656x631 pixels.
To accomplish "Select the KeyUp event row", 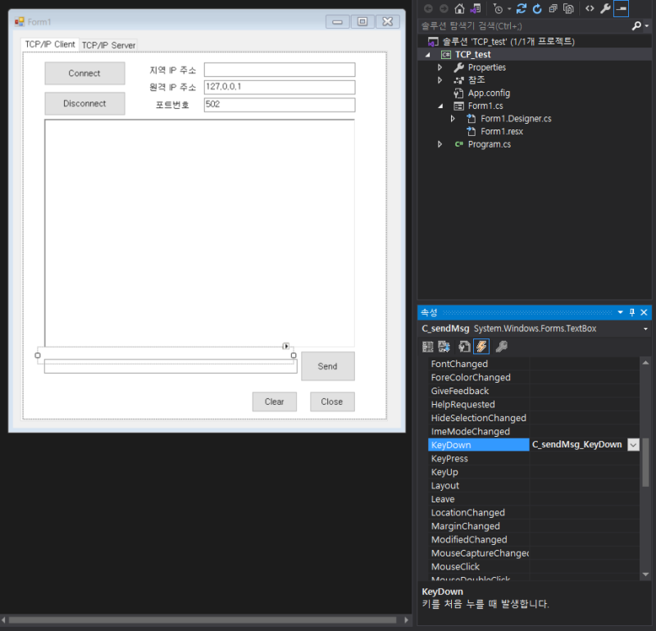I will click(534, 472).
